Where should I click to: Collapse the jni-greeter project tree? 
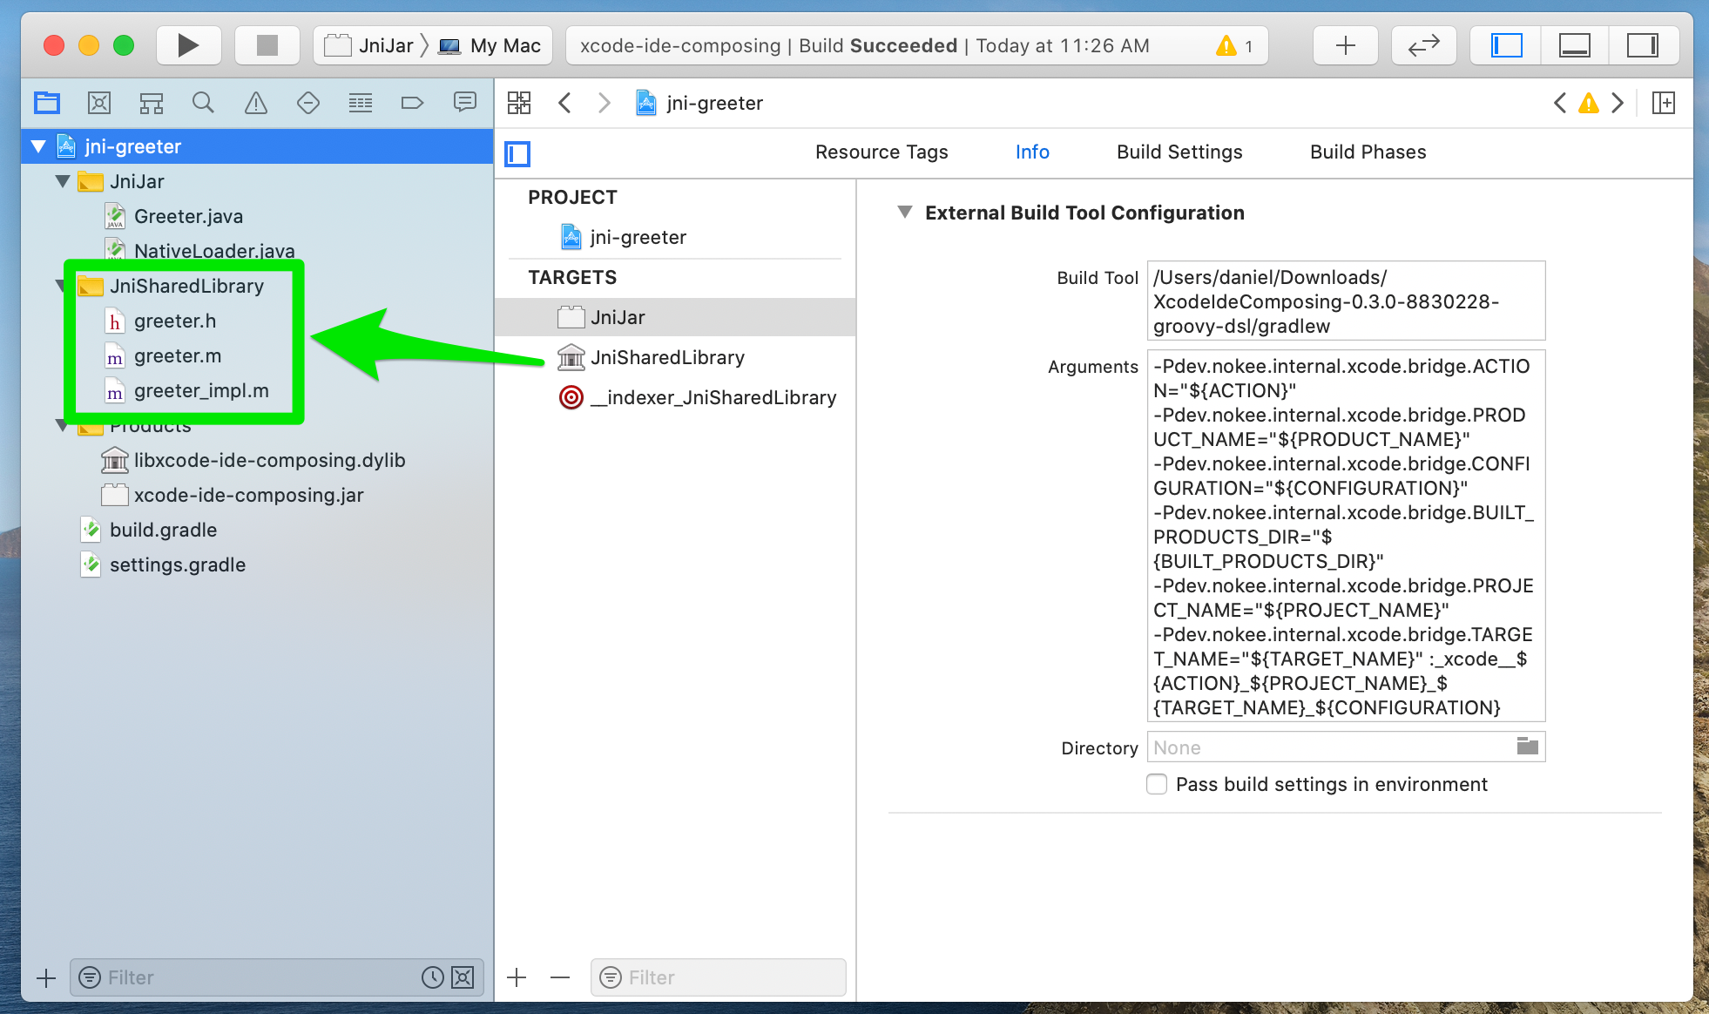[37, 145]
